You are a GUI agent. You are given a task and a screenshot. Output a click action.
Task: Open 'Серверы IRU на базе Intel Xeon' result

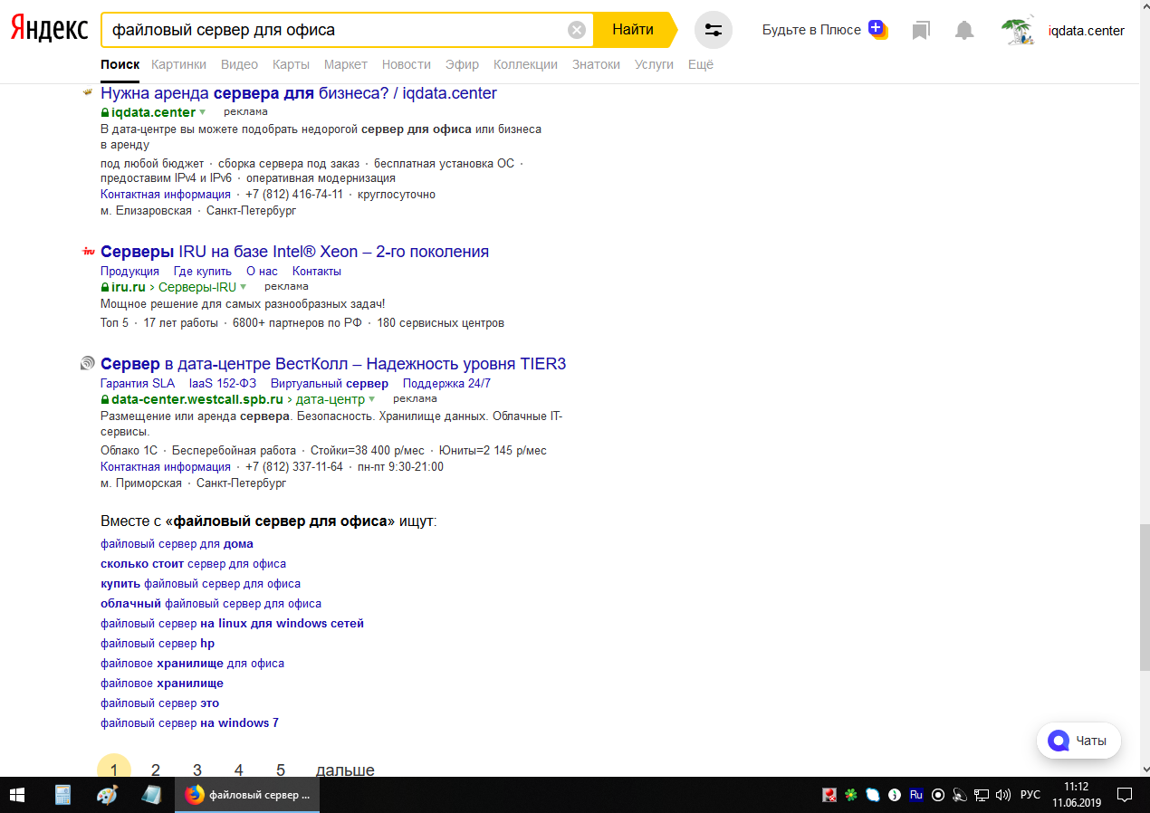(x=294, y=252)
